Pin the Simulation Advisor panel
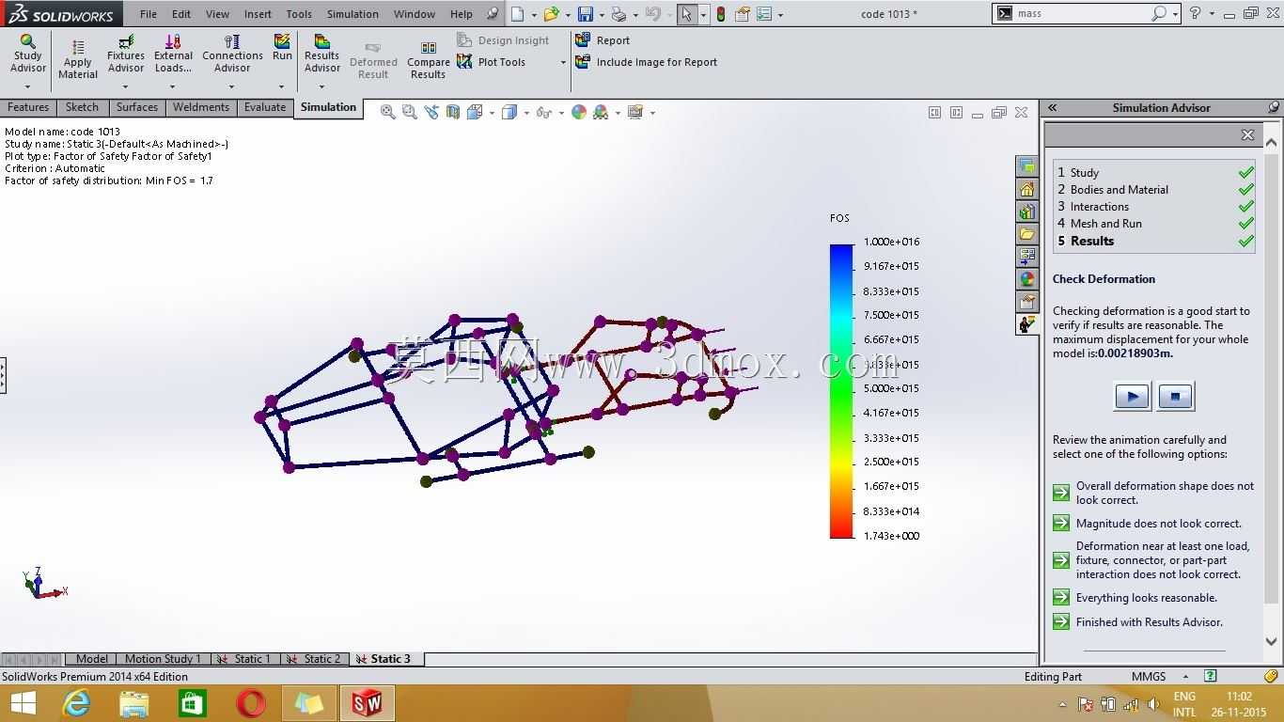This screenshot has height=722, width=1284. click(1274, 107)
